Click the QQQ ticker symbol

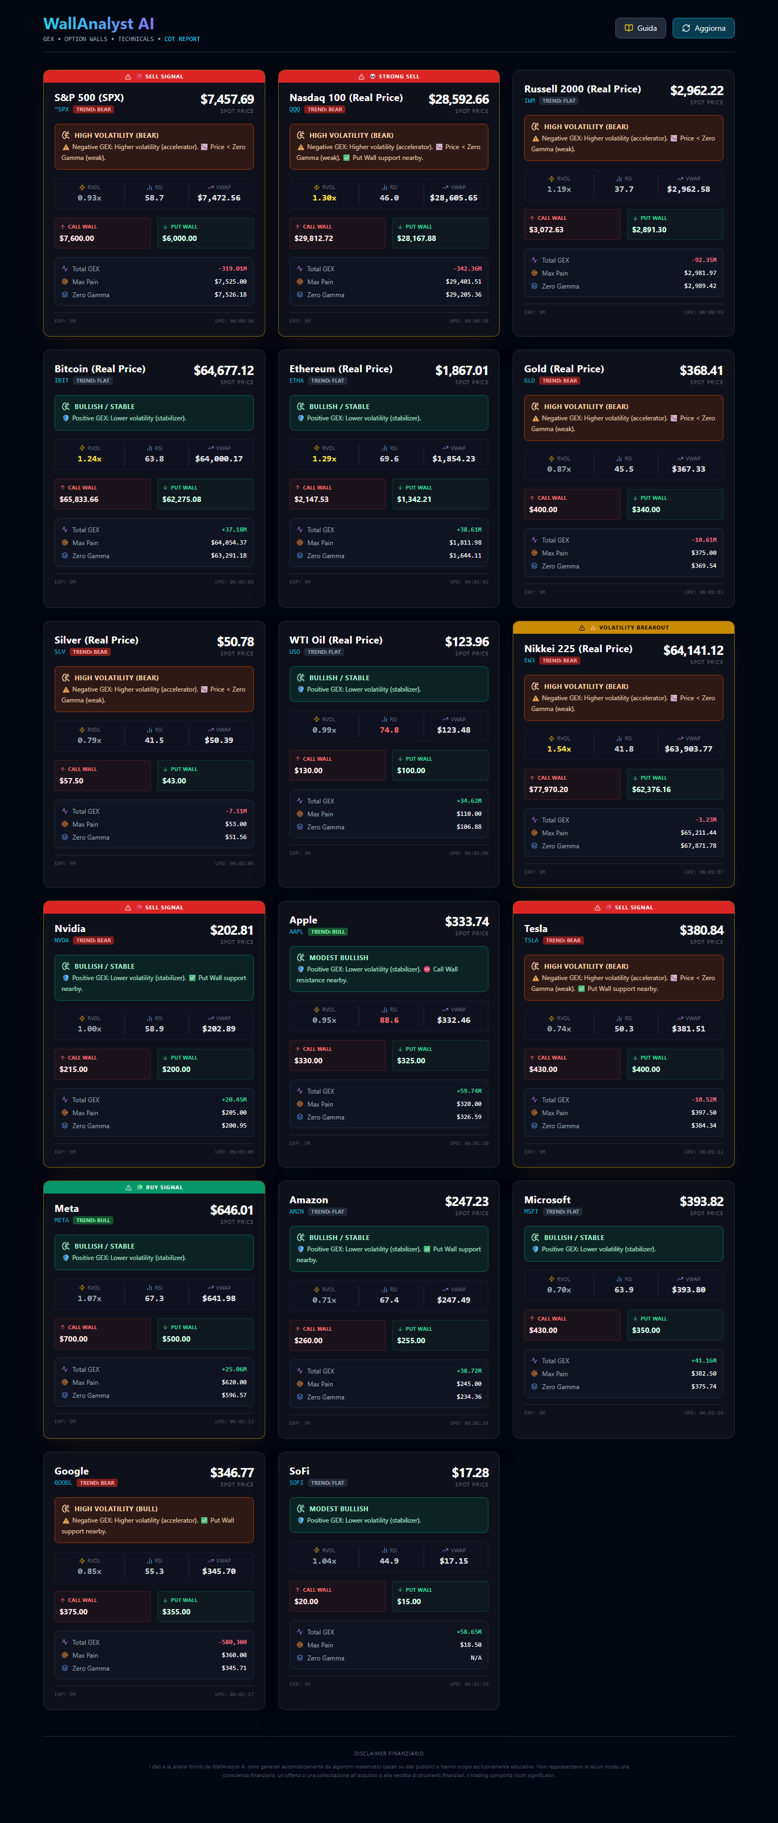294,110
